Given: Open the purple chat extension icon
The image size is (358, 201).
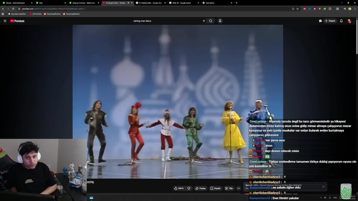Looking at the screenshot, I should tap(315, 9).
